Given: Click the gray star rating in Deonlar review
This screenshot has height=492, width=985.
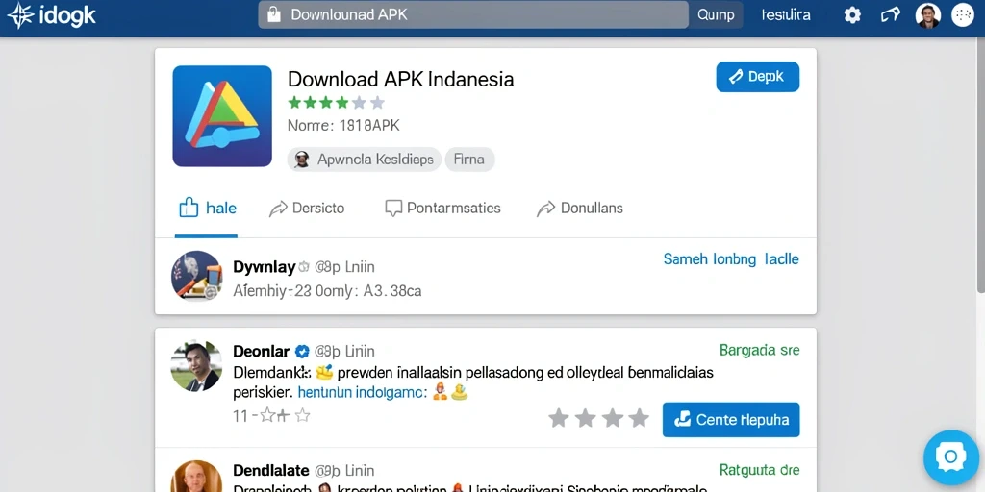Looking at the screenshot, I should (598, 418).
